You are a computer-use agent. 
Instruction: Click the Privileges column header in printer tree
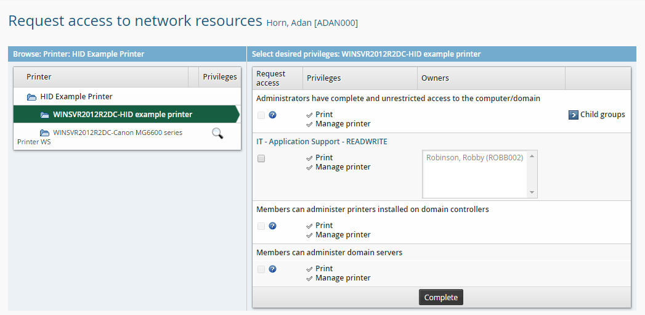[220, 77]
